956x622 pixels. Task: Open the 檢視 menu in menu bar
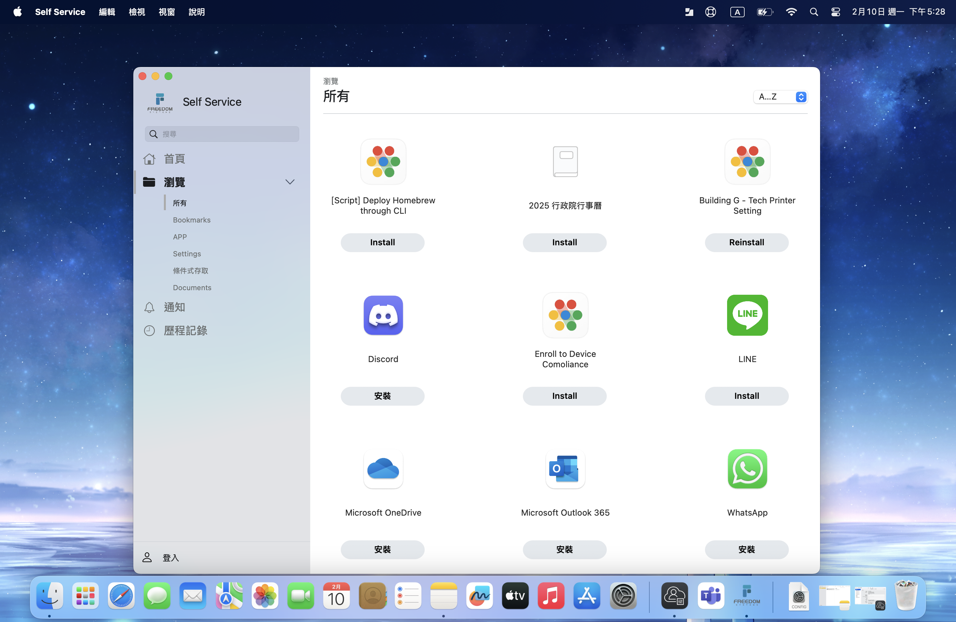pos(137,12)
